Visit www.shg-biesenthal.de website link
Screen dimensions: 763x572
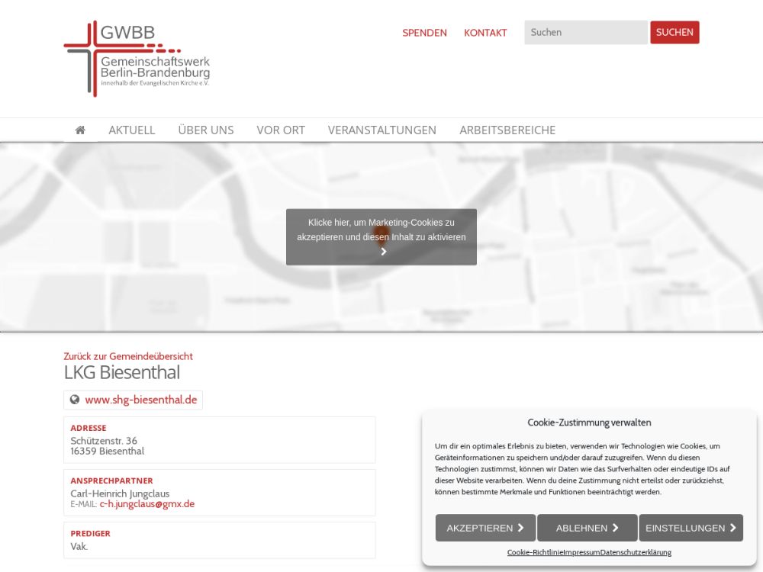pyautogui.click(x=141, y=400)
